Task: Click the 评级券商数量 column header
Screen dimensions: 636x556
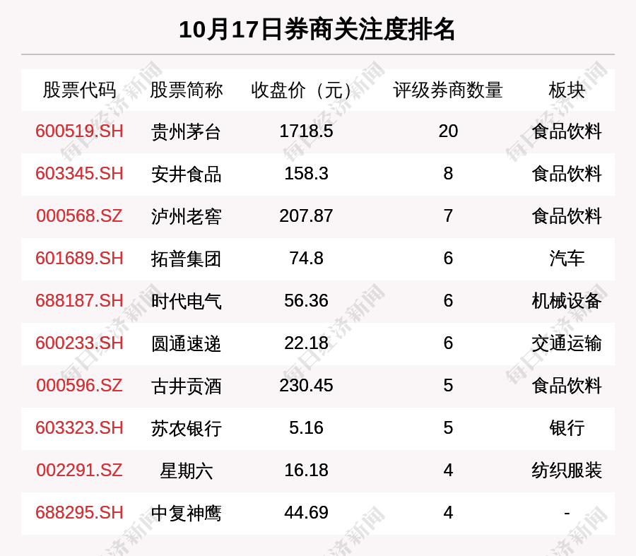Action: point(448,90)
